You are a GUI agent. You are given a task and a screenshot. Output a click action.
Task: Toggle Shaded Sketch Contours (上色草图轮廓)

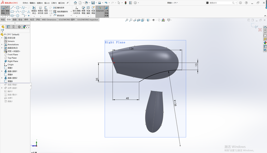[x=107, y=11]
